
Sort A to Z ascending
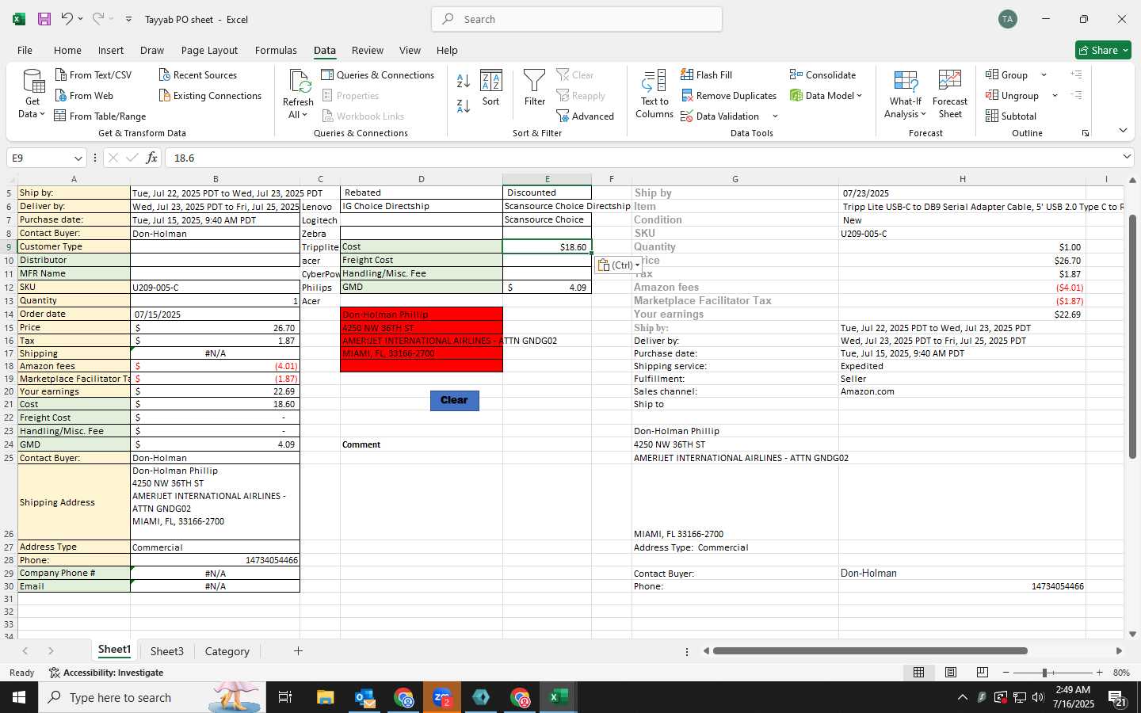pyautogui.click(x=464, y=81)
